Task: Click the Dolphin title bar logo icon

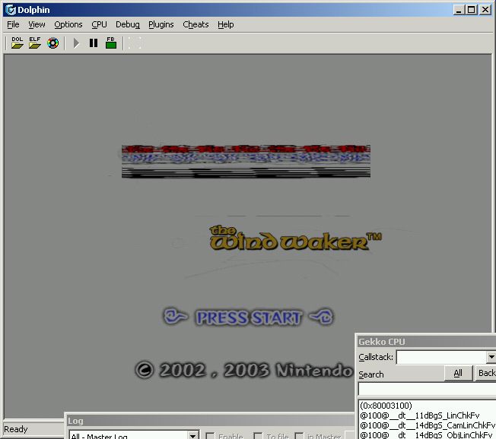Action: [x=11, y=10]
